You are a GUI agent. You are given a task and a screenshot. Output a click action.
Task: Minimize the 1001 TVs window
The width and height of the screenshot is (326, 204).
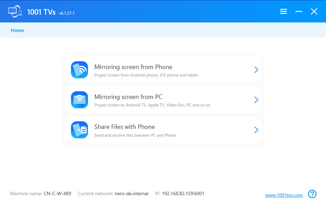(298, 12)
